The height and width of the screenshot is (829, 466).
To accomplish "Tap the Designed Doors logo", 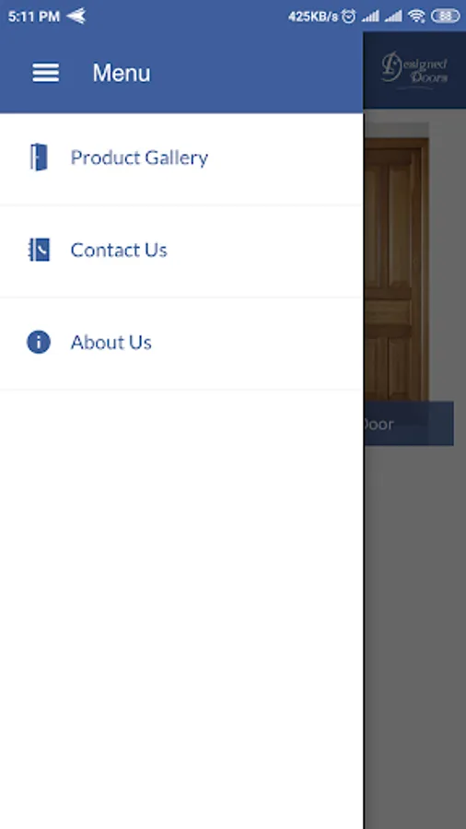I will coord(414,69).
